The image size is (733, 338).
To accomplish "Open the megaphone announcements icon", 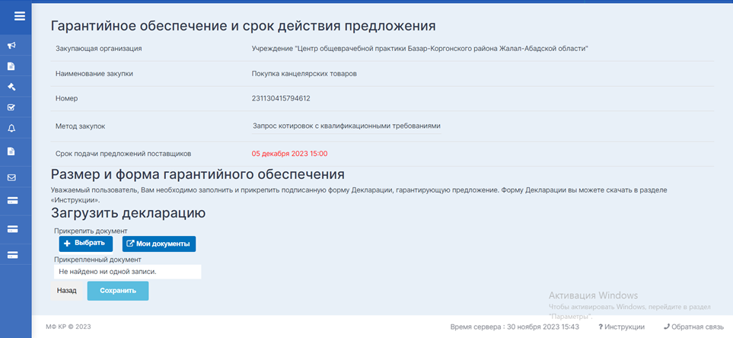I will point(11,46).
